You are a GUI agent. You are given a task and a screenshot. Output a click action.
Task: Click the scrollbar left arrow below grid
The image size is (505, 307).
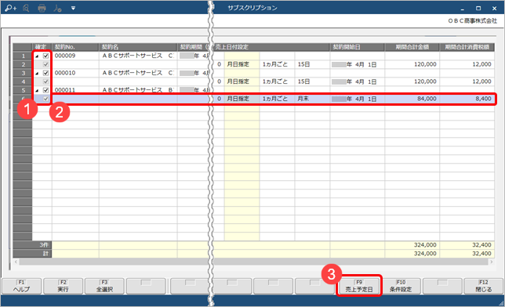(16, 262)
